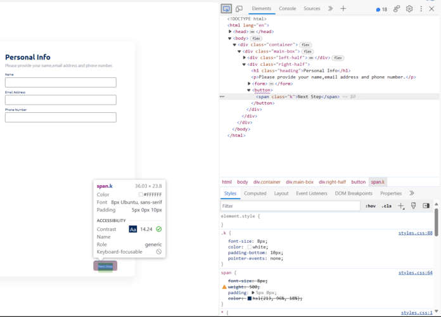441x317 pixels.
Task: Click the Next Step button
Action: point(105,266)
